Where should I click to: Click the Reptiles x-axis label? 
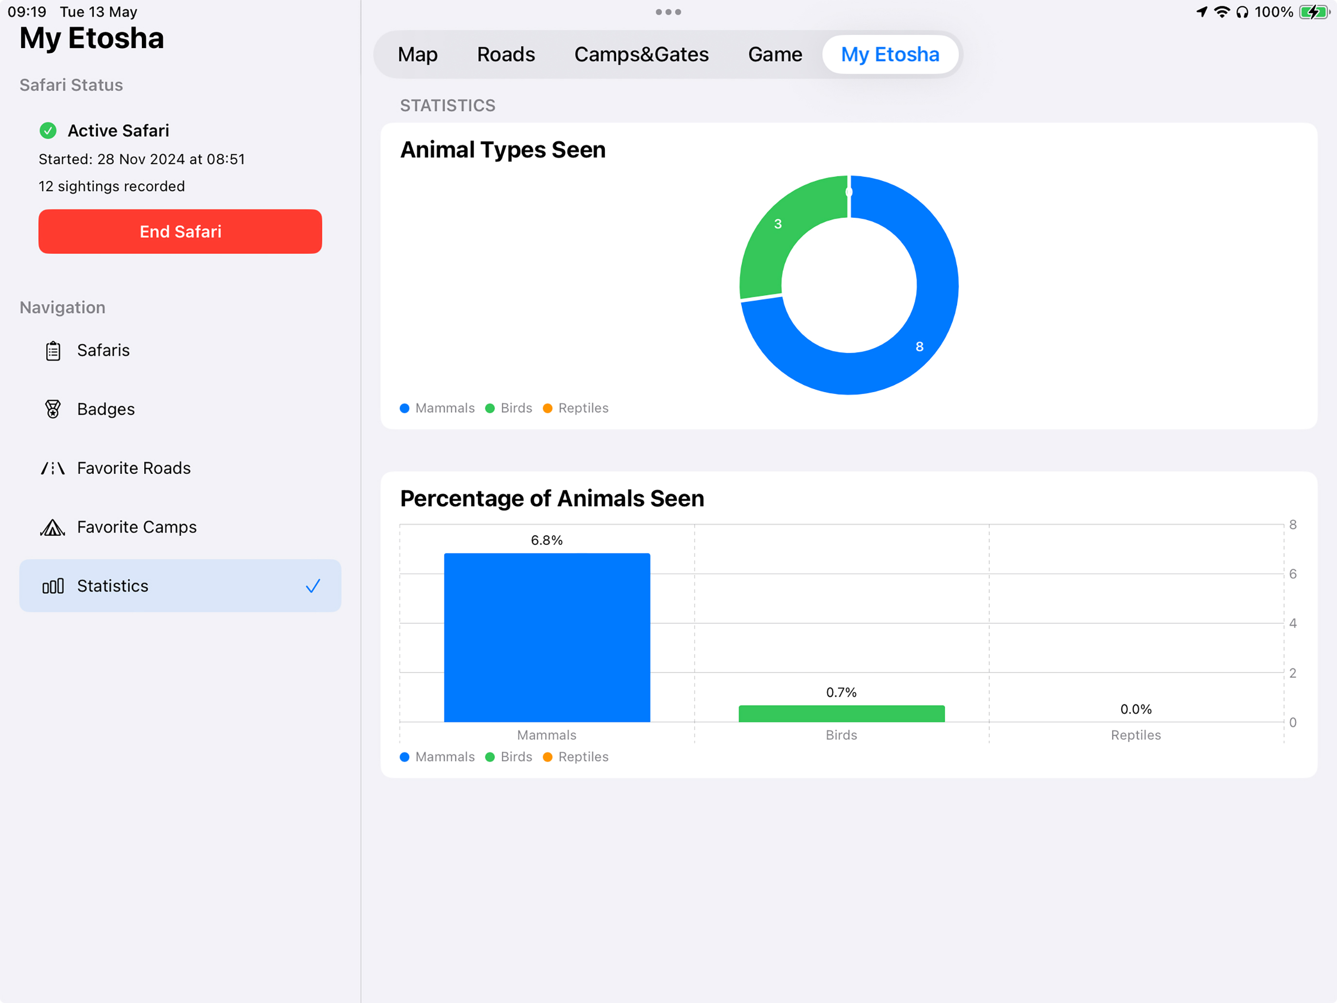pyautogui.click(x=1136, y=736)
